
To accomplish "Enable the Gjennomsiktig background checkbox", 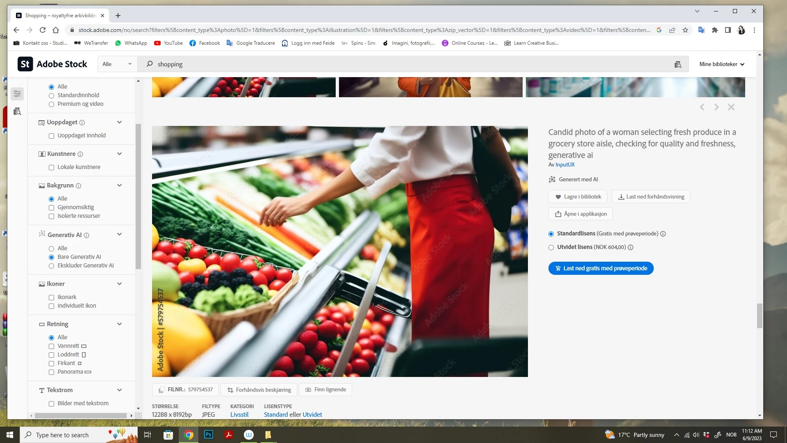I will point(52,208).
